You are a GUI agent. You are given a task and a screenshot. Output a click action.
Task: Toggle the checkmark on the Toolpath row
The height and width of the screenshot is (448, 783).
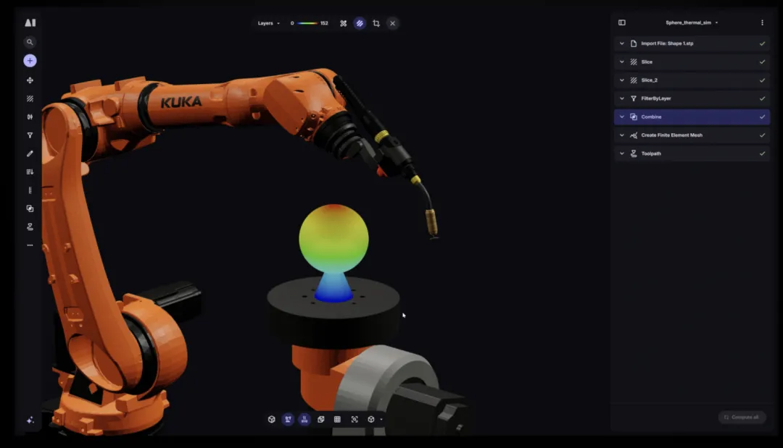tap(762, 153)
